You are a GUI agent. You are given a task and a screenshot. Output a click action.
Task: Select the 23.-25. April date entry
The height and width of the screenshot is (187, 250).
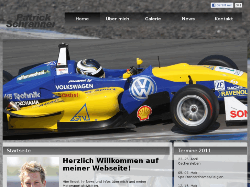pyautogui.click(x=188, y=159)
